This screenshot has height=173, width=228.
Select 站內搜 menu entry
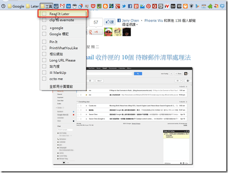pos(63,67)
